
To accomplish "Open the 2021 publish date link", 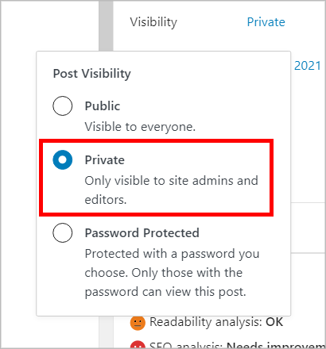I will 308,66.
